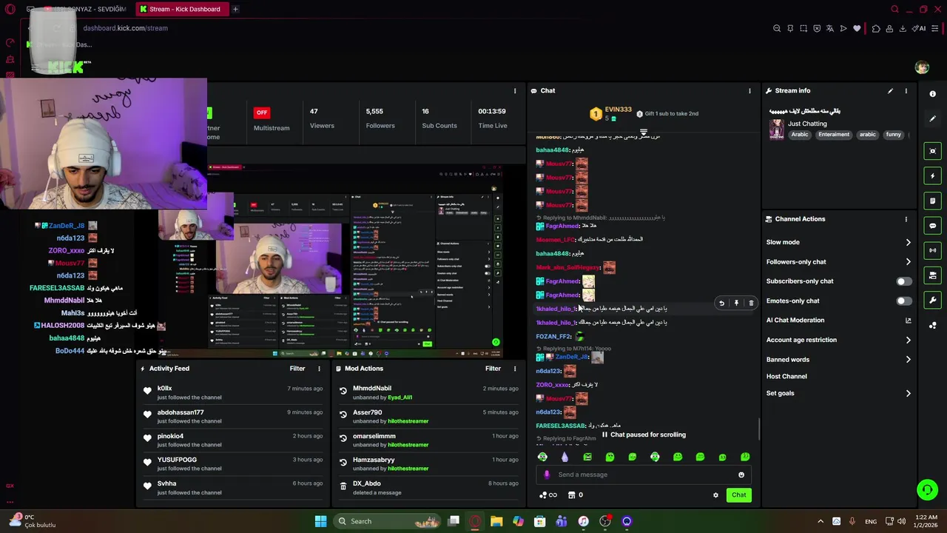This screenshot has width=947, height=533.
Task: Click the browser address bar URL
Action: [x=125, y=28]
